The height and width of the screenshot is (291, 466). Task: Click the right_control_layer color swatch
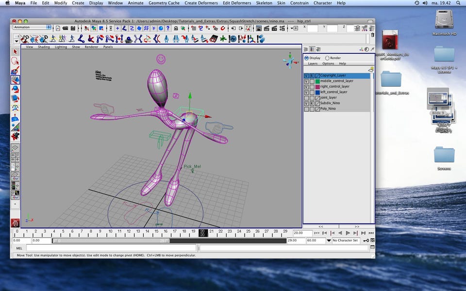click(x=317, y=86)
